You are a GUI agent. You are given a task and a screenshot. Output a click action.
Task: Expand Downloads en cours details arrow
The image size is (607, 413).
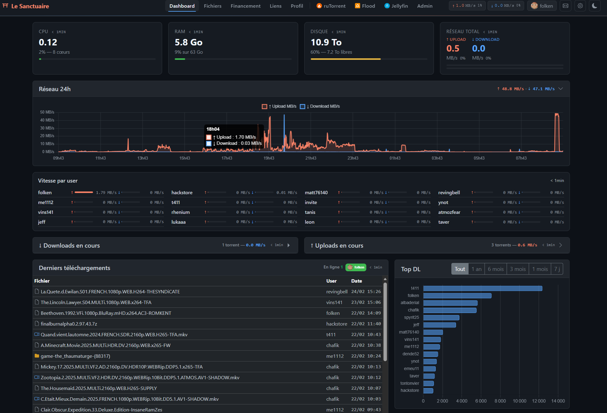(289, 245)
